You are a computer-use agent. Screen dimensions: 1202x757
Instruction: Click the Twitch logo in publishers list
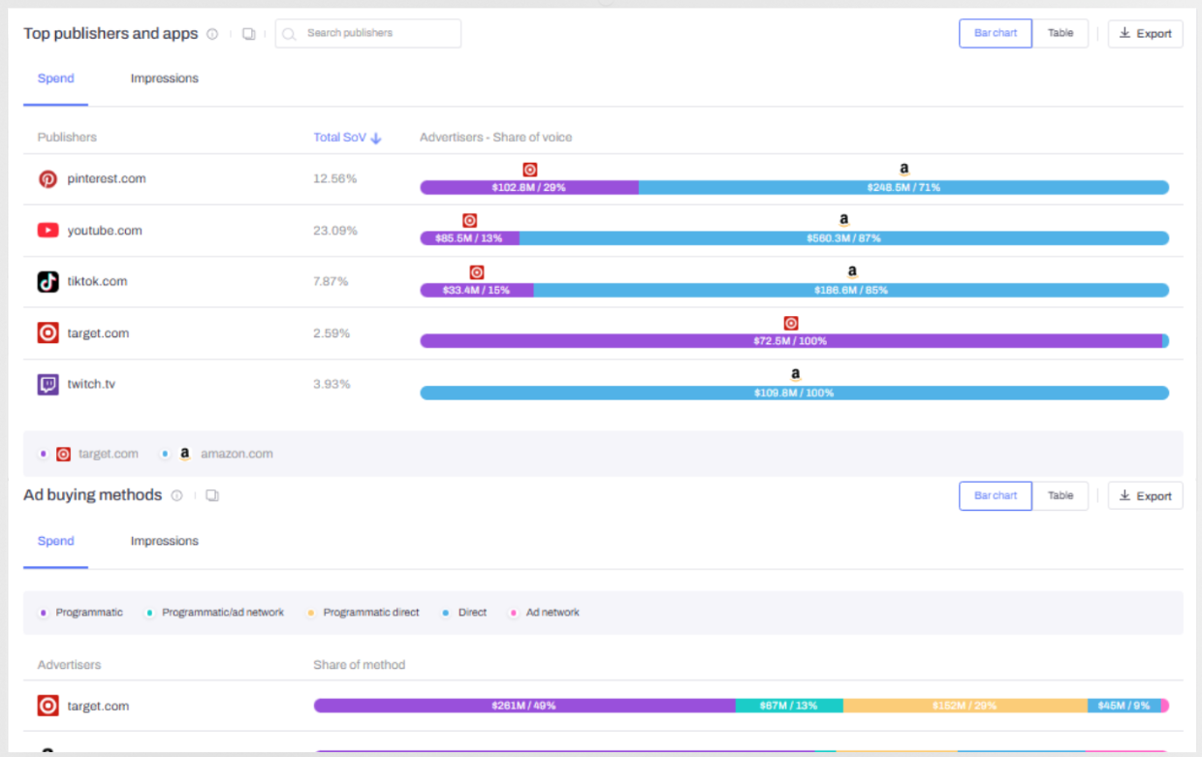point(47,385)
